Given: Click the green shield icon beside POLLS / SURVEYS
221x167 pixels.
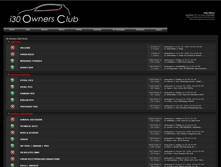Looking at the screenshot, I should [12, 165].
